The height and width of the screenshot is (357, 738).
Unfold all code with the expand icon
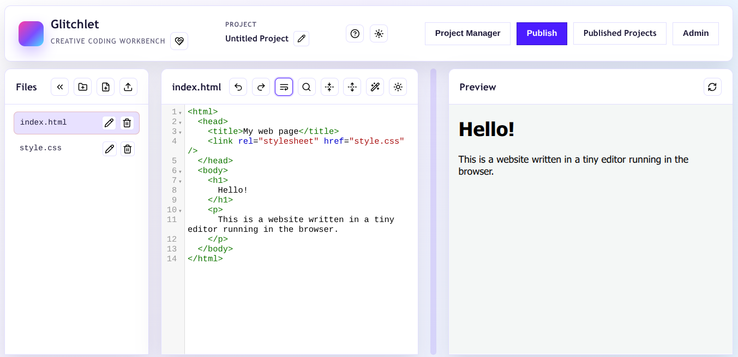[352, 87]
